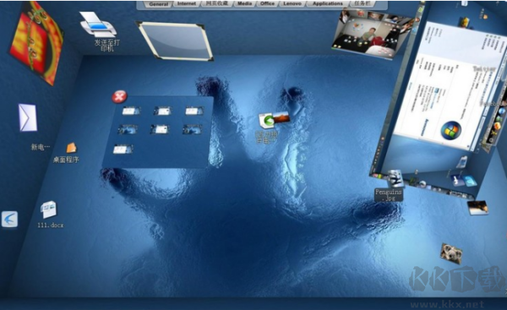This screenshot has width=507, height=310.
Task: Close the expanded pile with the red X
Action: [120, 96]
